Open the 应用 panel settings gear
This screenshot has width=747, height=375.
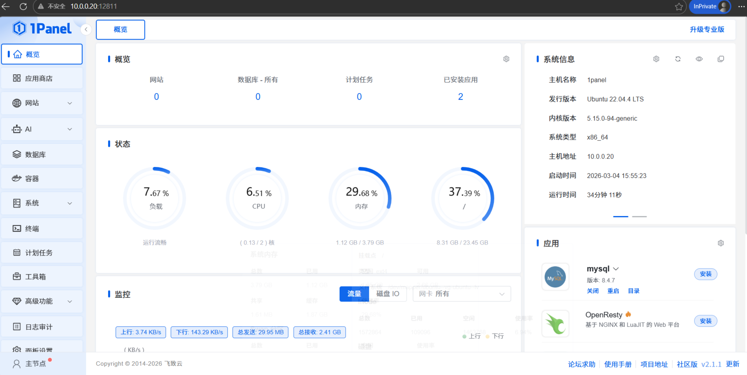[x=721, y=243]
